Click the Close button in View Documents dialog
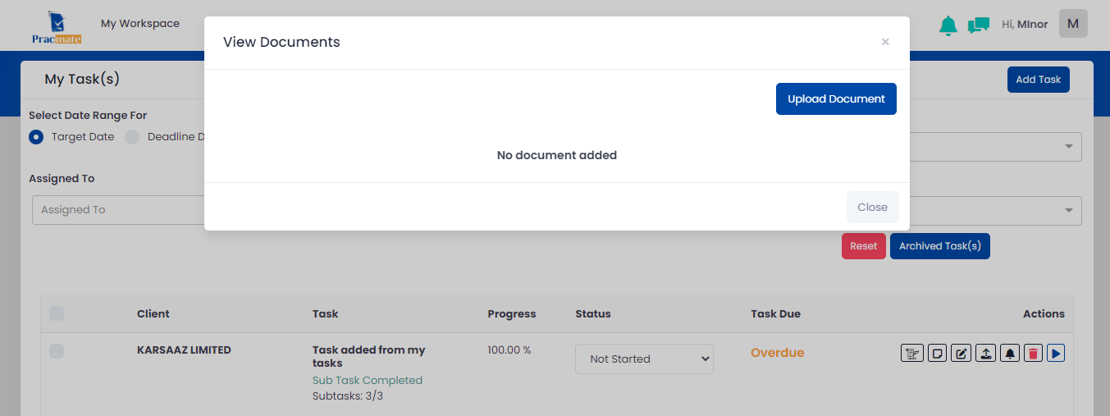Viewport: 1110px width, 416px height. pos(873,207)
